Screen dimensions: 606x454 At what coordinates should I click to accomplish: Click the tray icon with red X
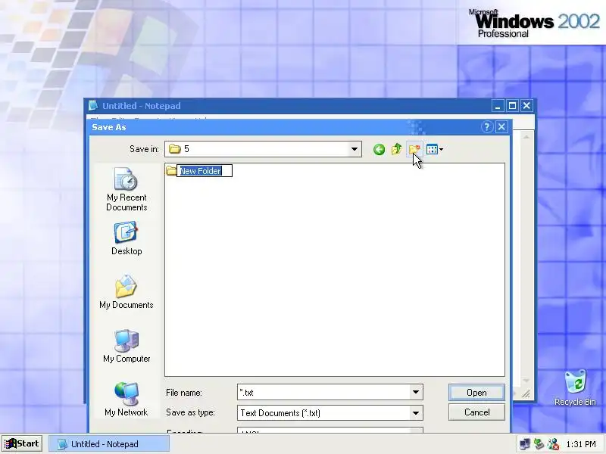553,444
